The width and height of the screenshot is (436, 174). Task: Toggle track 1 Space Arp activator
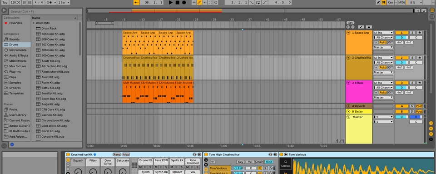click(x=401, y=33)
